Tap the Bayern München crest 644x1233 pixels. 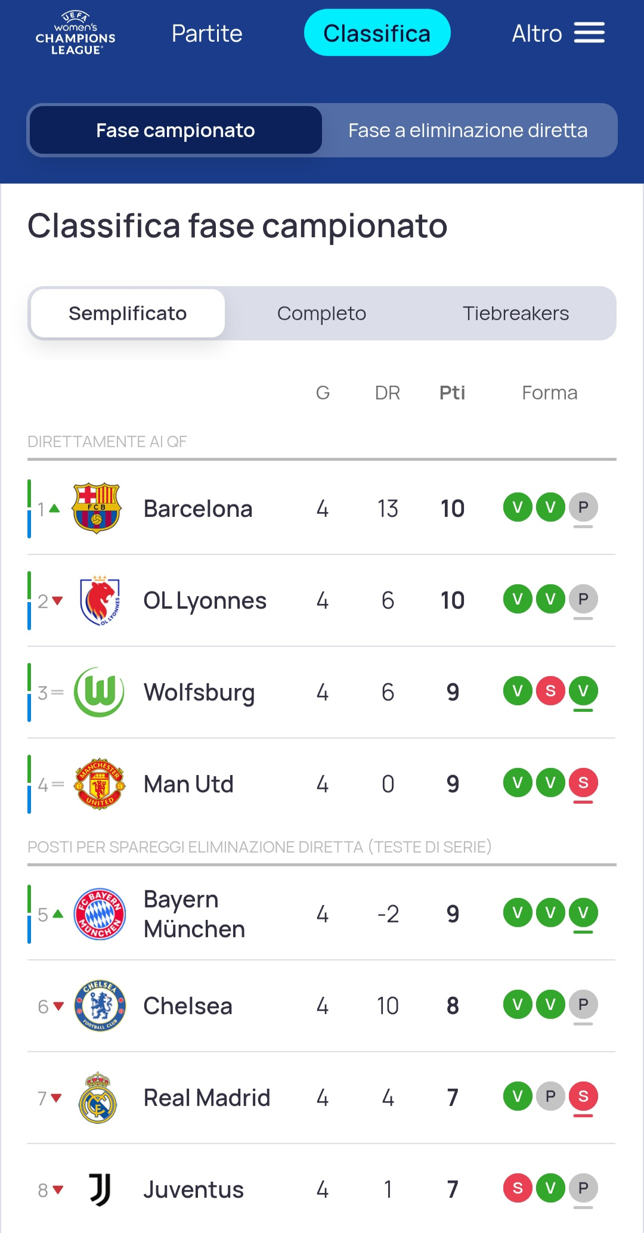click(x=100, y=914)
